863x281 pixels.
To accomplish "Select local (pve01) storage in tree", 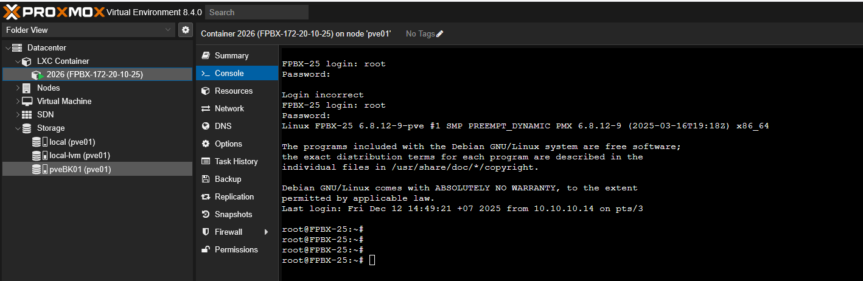I will 72,142.
